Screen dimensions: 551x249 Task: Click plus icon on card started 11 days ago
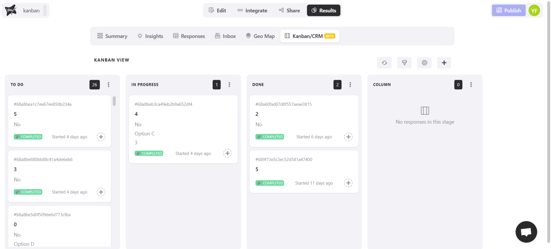(348, 183)
